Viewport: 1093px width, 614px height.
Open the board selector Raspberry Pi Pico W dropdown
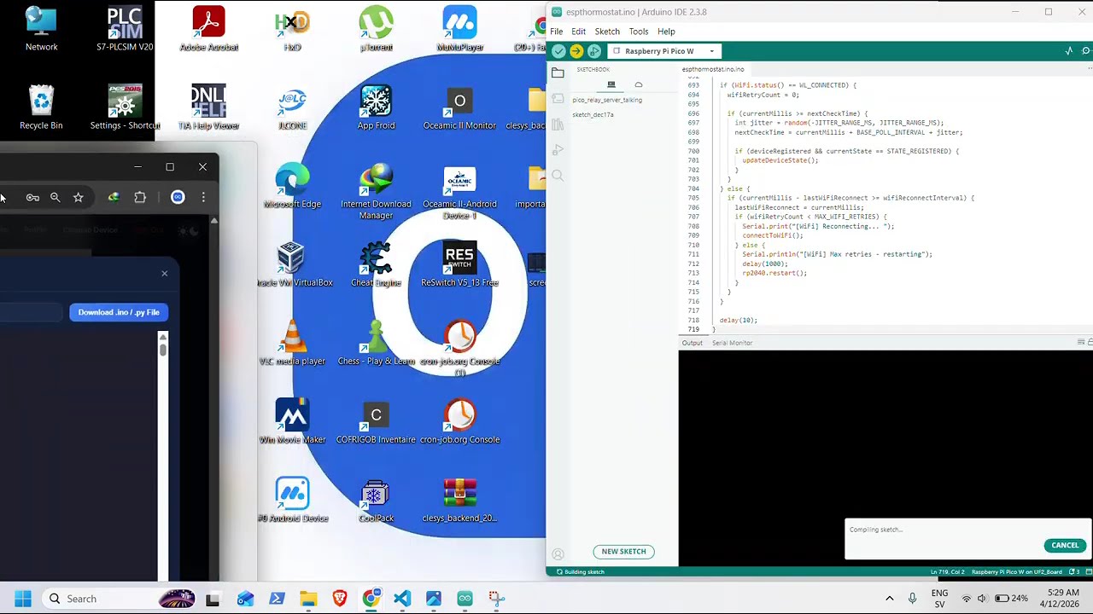tap(663, 51)
